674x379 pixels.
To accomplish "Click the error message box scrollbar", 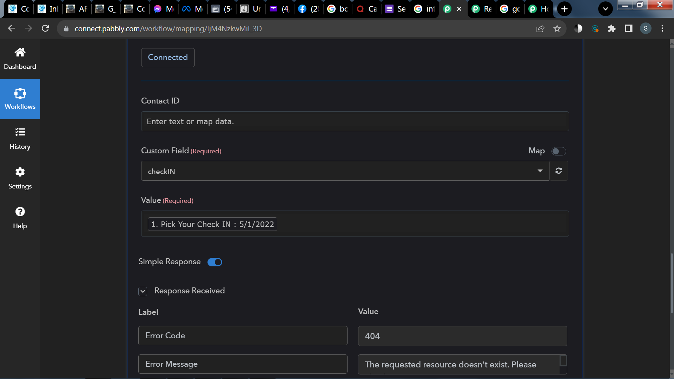I will 563,361.
